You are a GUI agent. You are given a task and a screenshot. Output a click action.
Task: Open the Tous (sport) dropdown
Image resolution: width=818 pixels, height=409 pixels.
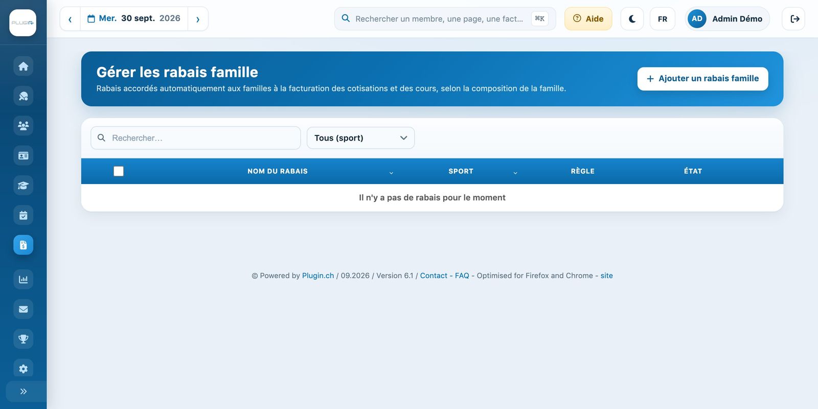point(360,138)
